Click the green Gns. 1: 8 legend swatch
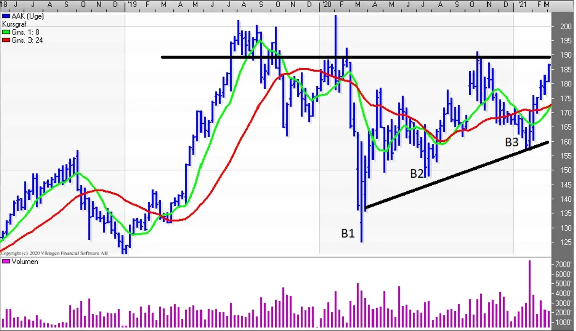Viewport: 576px width, 331px height. click(5, 32)
